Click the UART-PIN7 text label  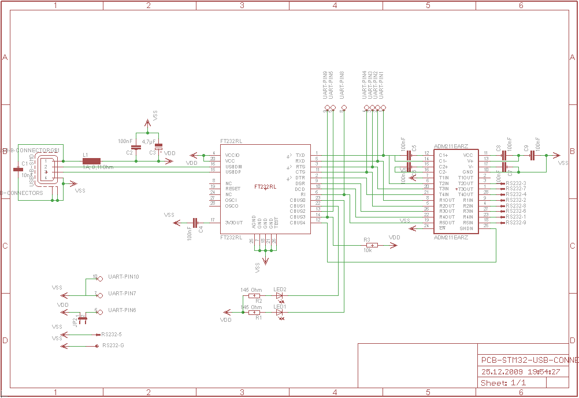pos(123,294)
